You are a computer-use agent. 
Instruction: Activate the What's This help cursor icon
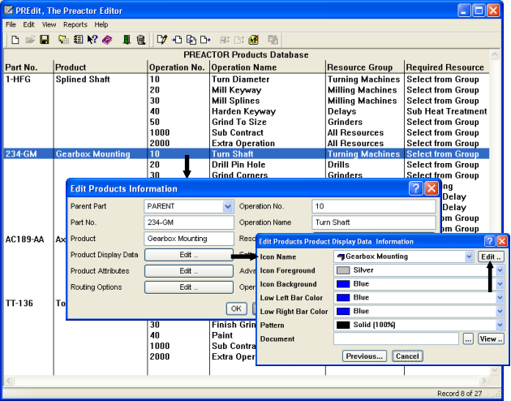92,40
